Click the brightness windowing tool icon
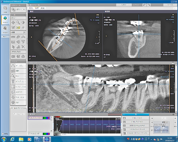This screenshot has height=142, width=178. coord(23,22)
